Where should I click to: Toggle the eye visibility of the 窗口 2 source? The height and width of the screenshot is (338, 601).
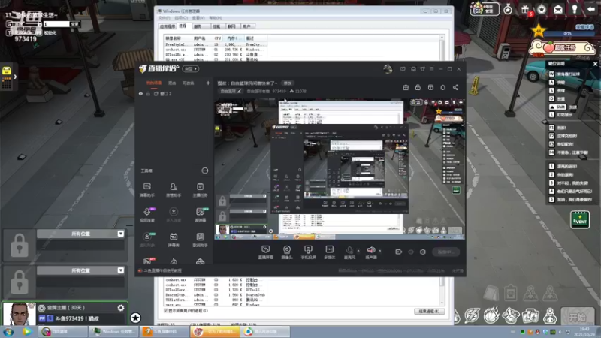[x=140, y=94]
